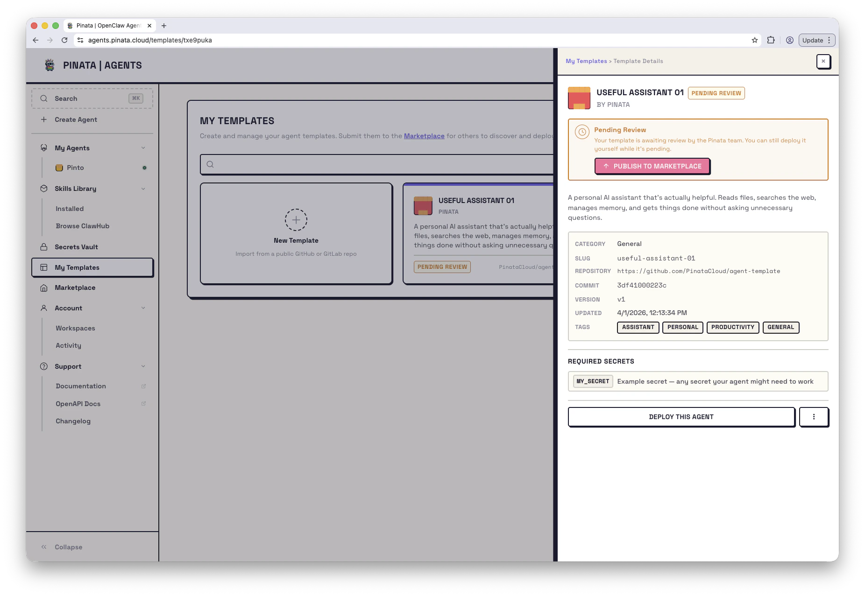This screenshot has width=865, height=596.
Task: Click the Marketplace storefront icon
Action: point(44,288)
